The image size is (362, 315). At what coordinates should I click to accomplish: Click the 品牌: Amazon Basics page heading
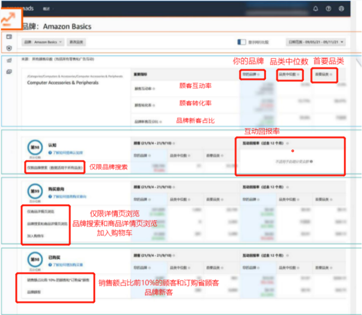(57, 27)
